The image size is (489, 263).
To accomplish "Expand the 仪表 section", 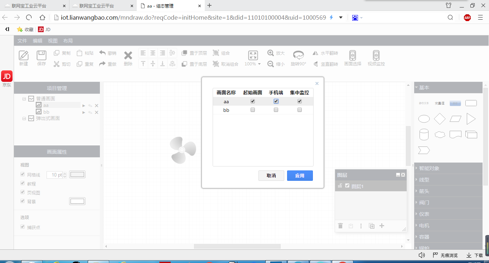I will coord(448,214).
